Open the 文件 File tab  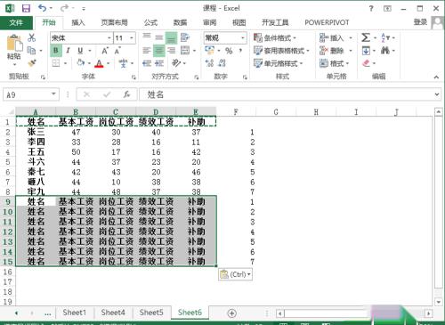16,22
